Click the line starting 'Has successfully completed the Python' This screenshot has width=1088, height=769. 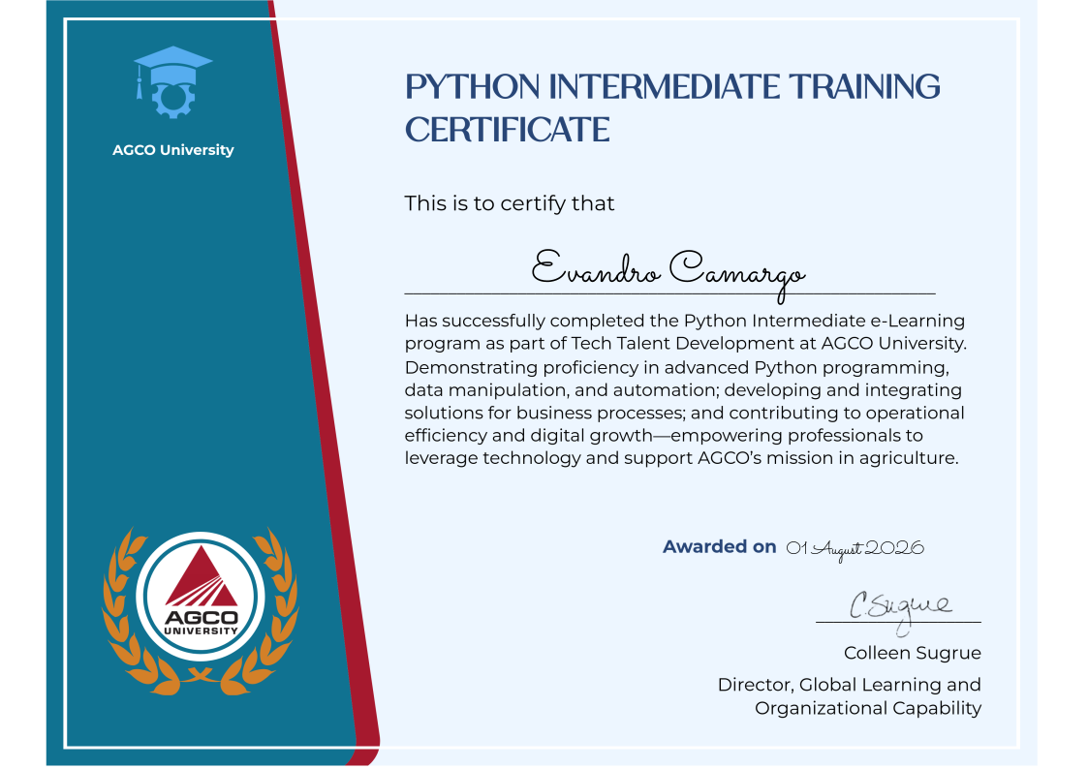coord(685,321)
